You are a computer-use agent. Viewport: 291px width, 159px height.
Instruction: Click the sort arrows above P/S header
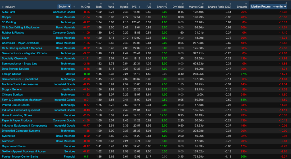tap(150, 4)
